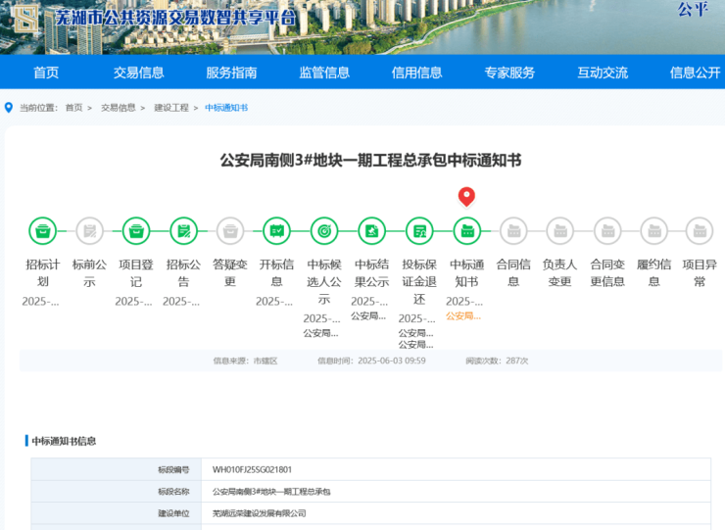Viewport: 725px width, 530px height.
Task: Select the grayed 合同信息 step icon
Action: (513, 231)
